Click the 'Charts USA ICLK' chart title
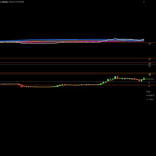Image resolution: width=156 pixels, height=156 pixels. [x=17, y=2]
